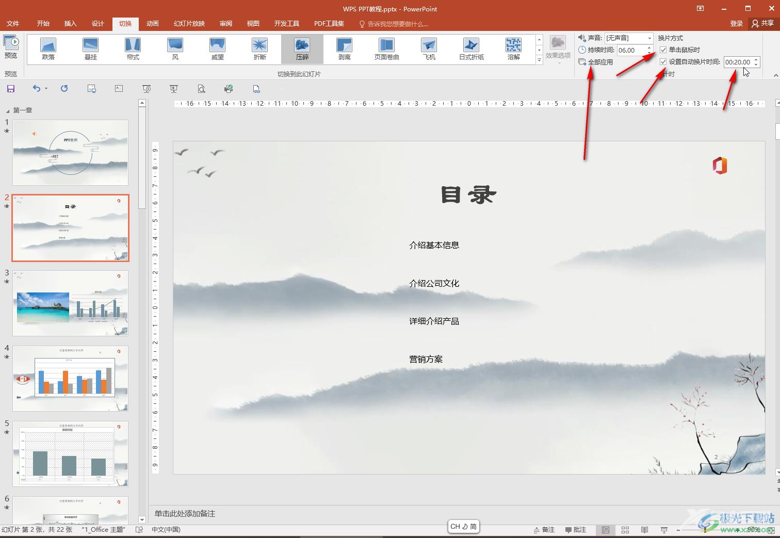The height and width of the screenshot is (538, 780).
Task: Select the 飞机 transition effect
Action: 429,49
